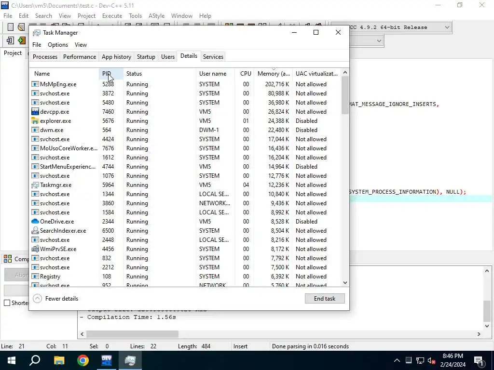Click the PID column header
The height and width of the screenshot is (370, 494).
(111, 74)
